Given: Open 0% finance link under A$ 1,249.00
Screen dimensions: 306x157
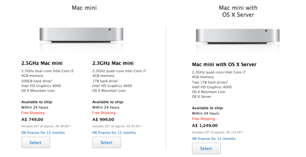Looking at the screenshot, I should coord(213,138).
